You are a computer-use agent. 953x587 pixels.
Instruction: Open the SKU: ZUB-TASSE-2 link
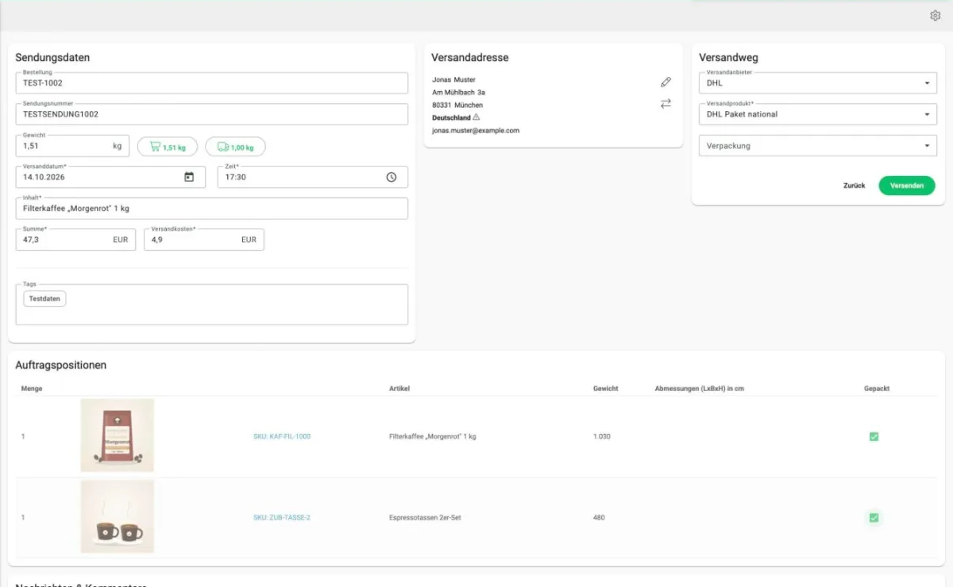coord(282,517)
